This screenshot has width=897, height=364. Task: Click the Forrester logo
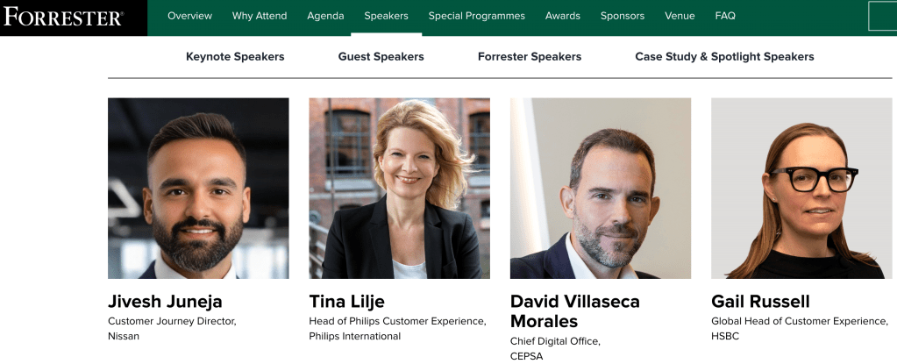tap(63, 17)
